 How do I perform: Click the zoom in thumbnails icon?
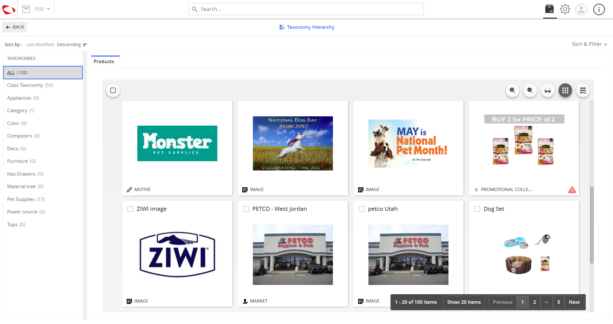point(512,90)
